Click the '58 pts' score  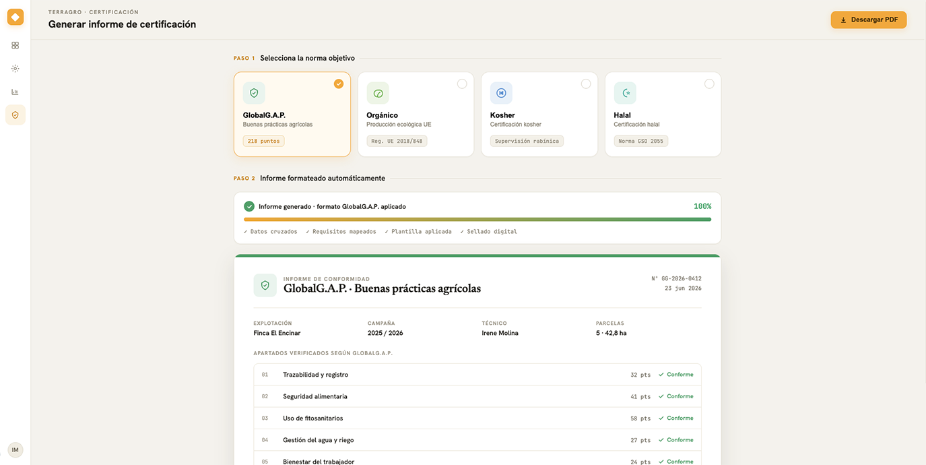640,418
